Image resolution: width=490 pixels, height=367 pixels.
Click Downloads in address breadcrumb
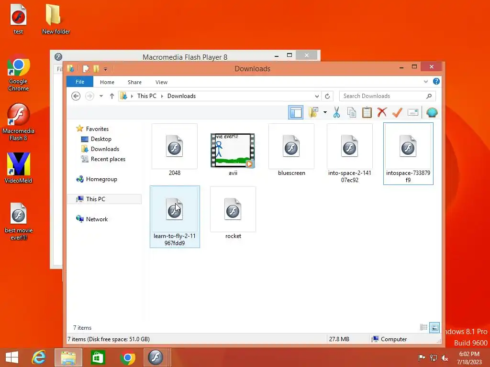pyautogui.click(x=181, y=96)
